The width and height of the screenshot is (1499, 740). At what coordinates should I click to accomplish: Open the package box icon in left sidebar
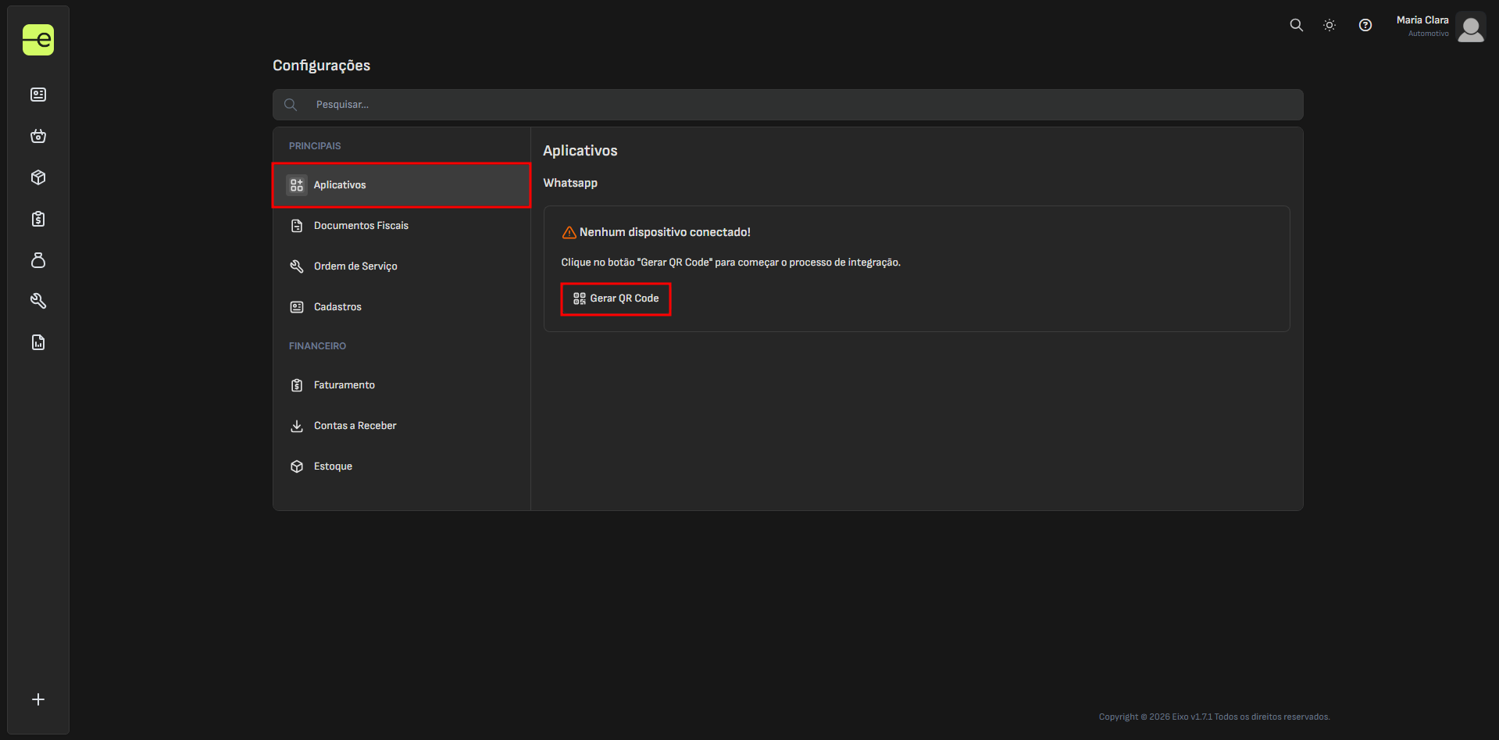[38, 177]
